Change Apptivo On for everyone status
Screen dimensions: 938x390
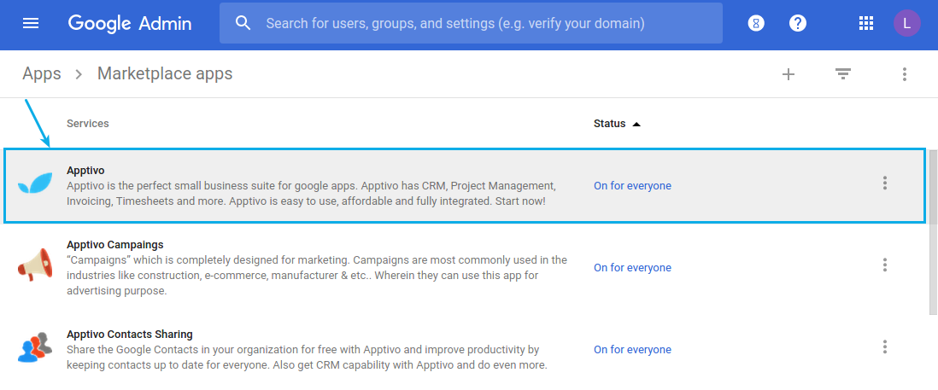click(632, 186)
